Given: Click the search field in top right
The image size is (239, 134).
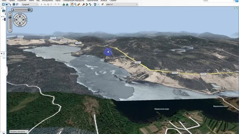Looking at the screenshot, I should tap(218, 1).
